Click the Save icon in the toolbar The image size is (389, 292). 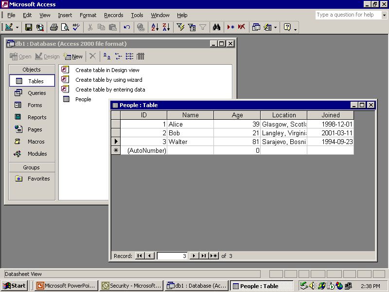point(29,27)
